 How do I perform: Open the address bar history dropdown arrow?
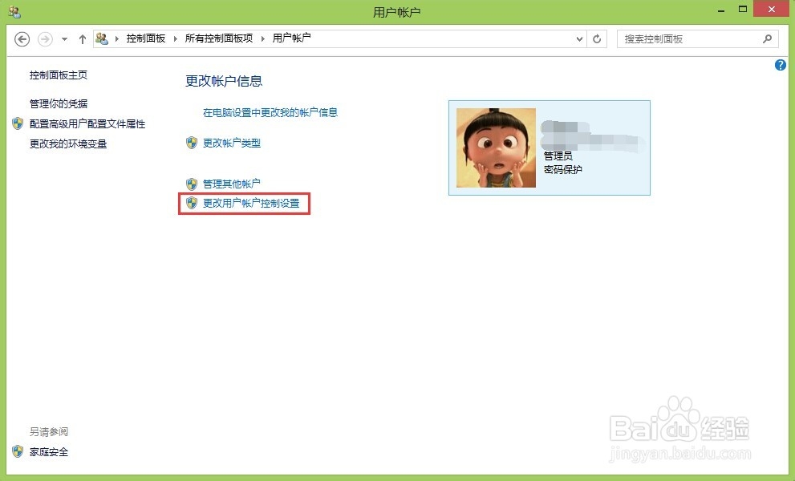[x=579, y=38]
